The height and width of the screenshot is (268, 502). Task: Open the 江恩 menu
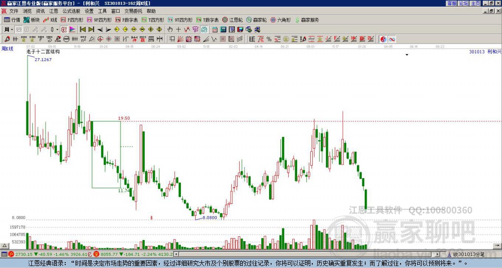coord(53,11)
